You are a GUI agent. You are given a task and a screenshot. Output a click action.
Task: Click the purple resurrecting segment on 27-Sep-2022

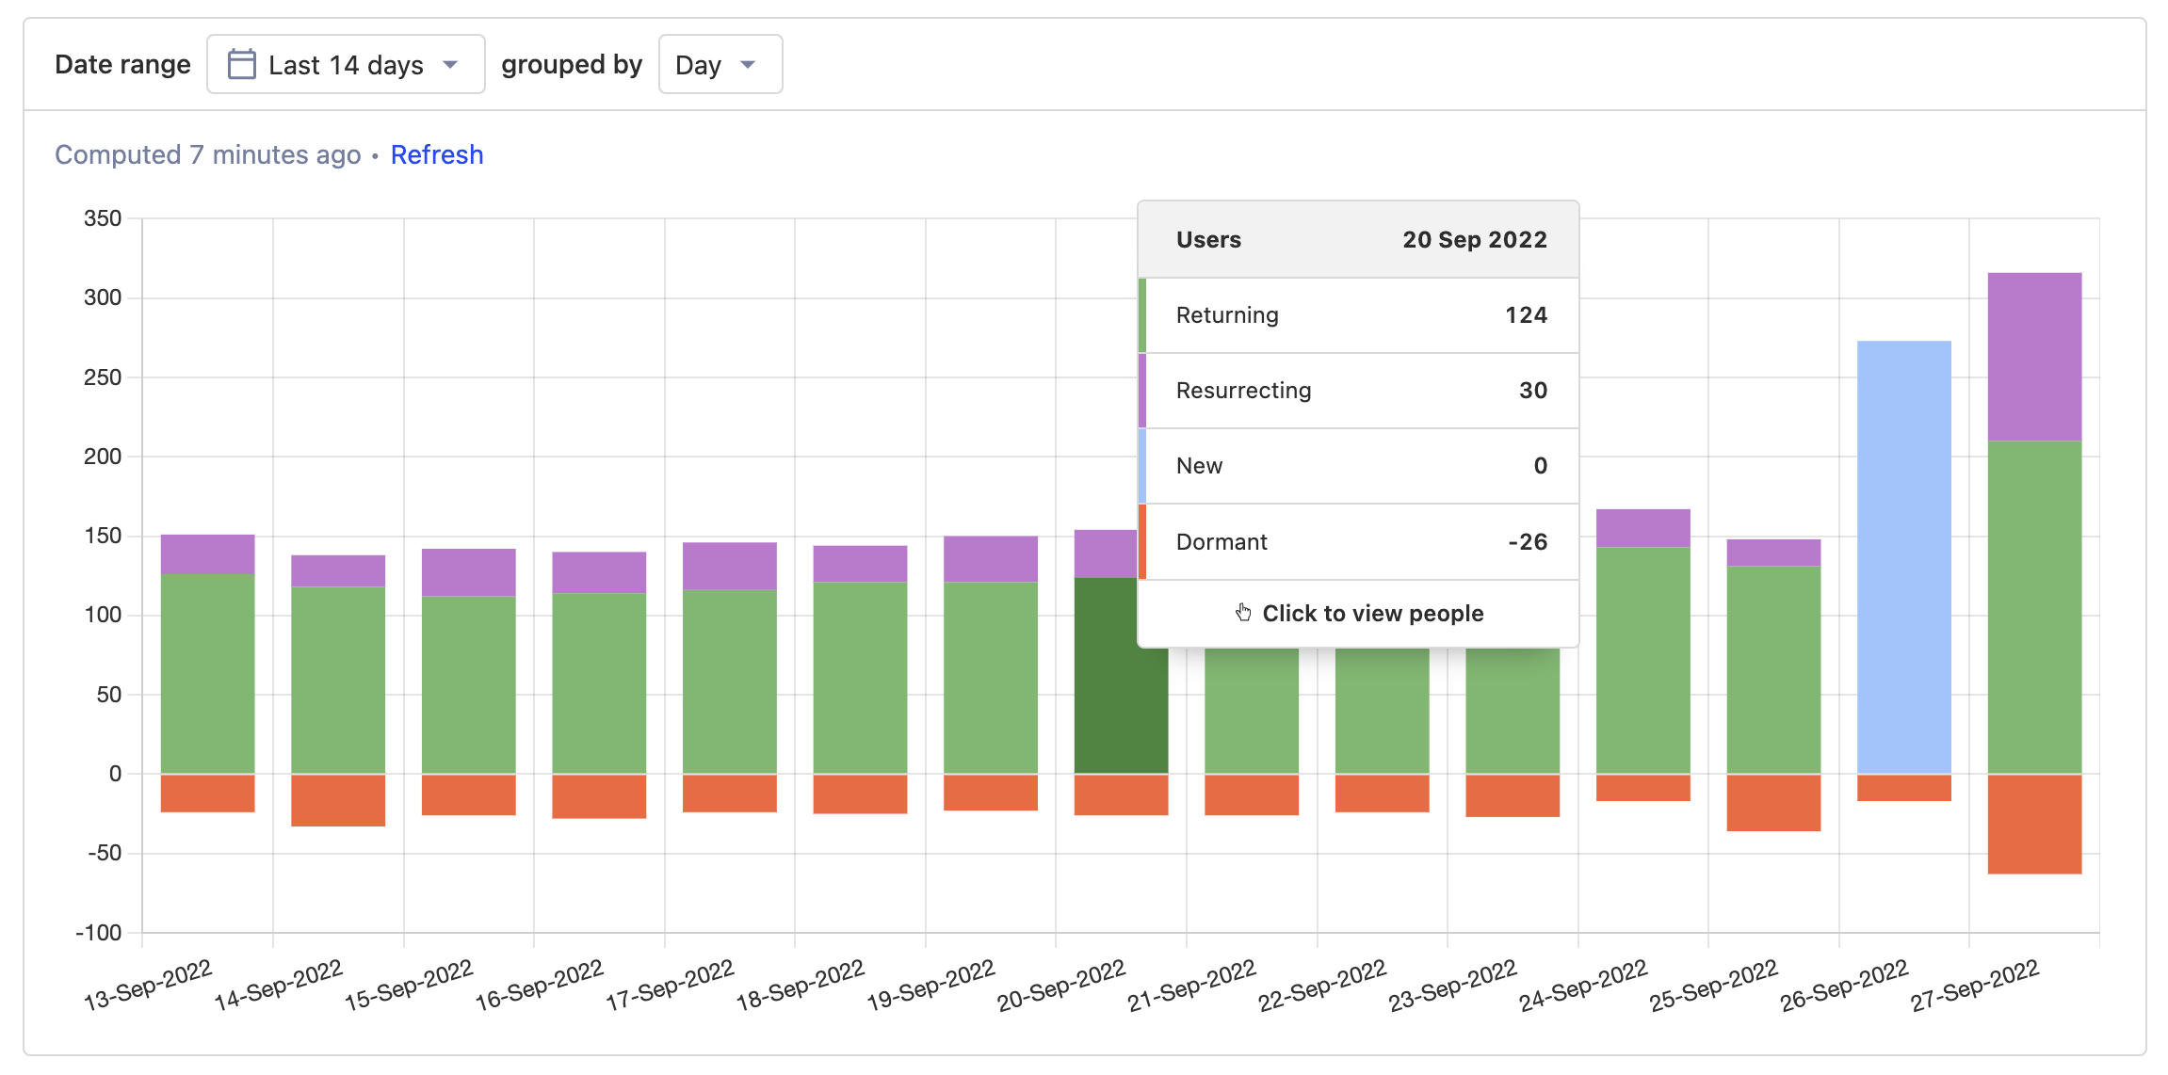pos(2034,356)
